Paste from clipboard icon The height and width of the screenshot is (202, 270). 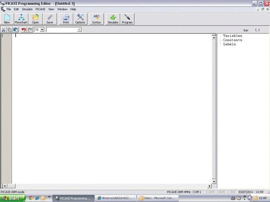coord(16,30)
